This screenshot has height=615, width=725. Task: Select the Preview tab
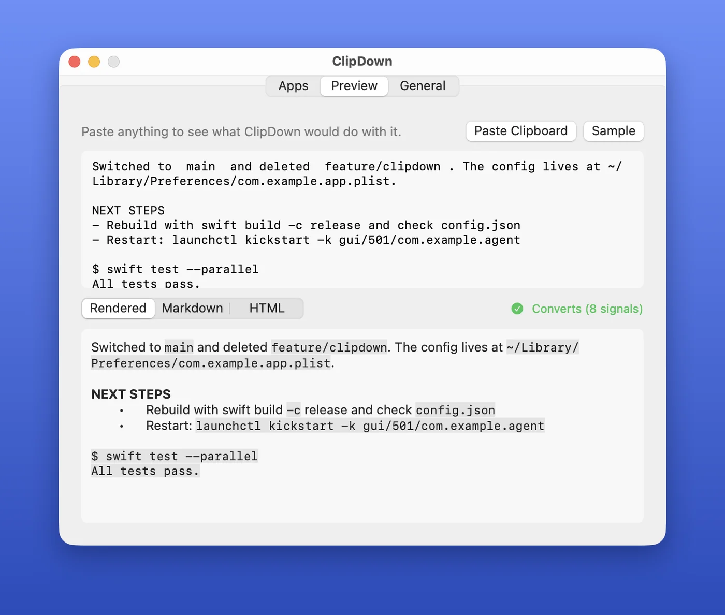tap(354, 86)
